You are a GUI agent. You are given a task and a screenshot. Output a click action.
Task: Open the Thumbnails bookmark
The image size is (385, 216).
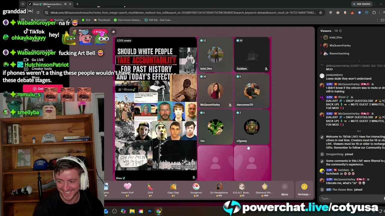click(102, 20)
